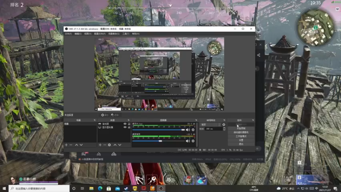
Task: Move source down with down arrow
Action: [x=120, y=145]
